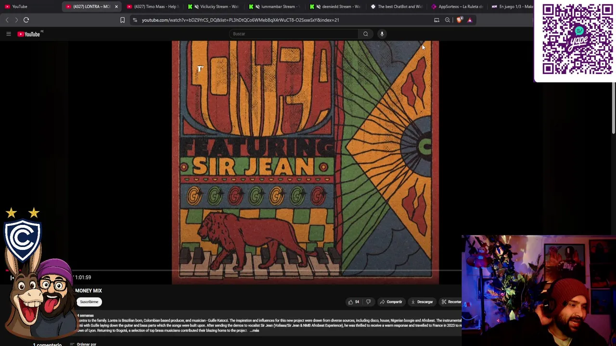Screen dimensions: 616x346
Task: Download the video via Descargar
Action: click(x=422, y=302)
